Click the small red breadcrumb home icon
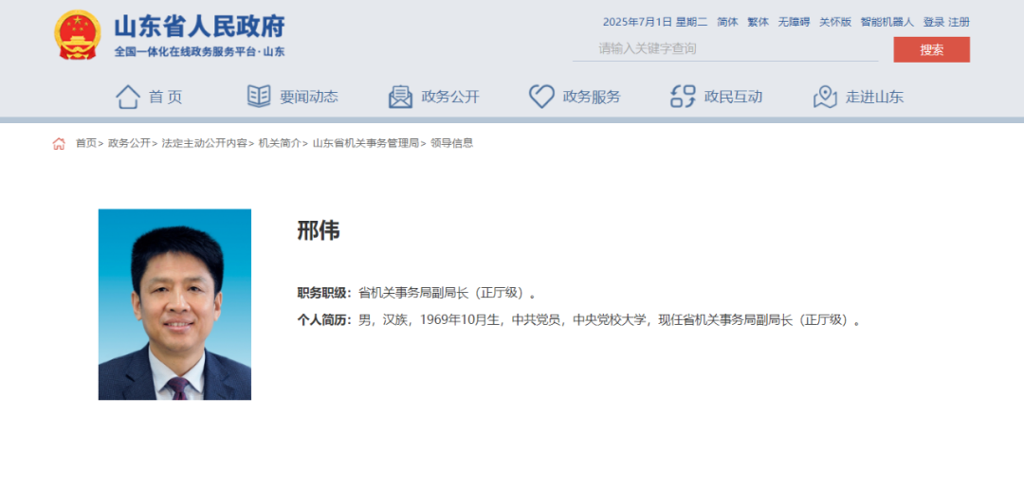This screenshot has height=488, width=1024. (59, 144)
